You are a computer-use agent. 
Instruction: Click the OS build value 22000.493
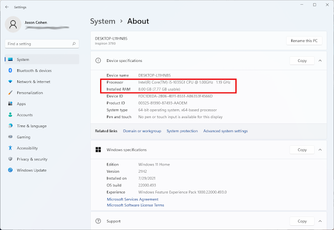tap(147, 185)
